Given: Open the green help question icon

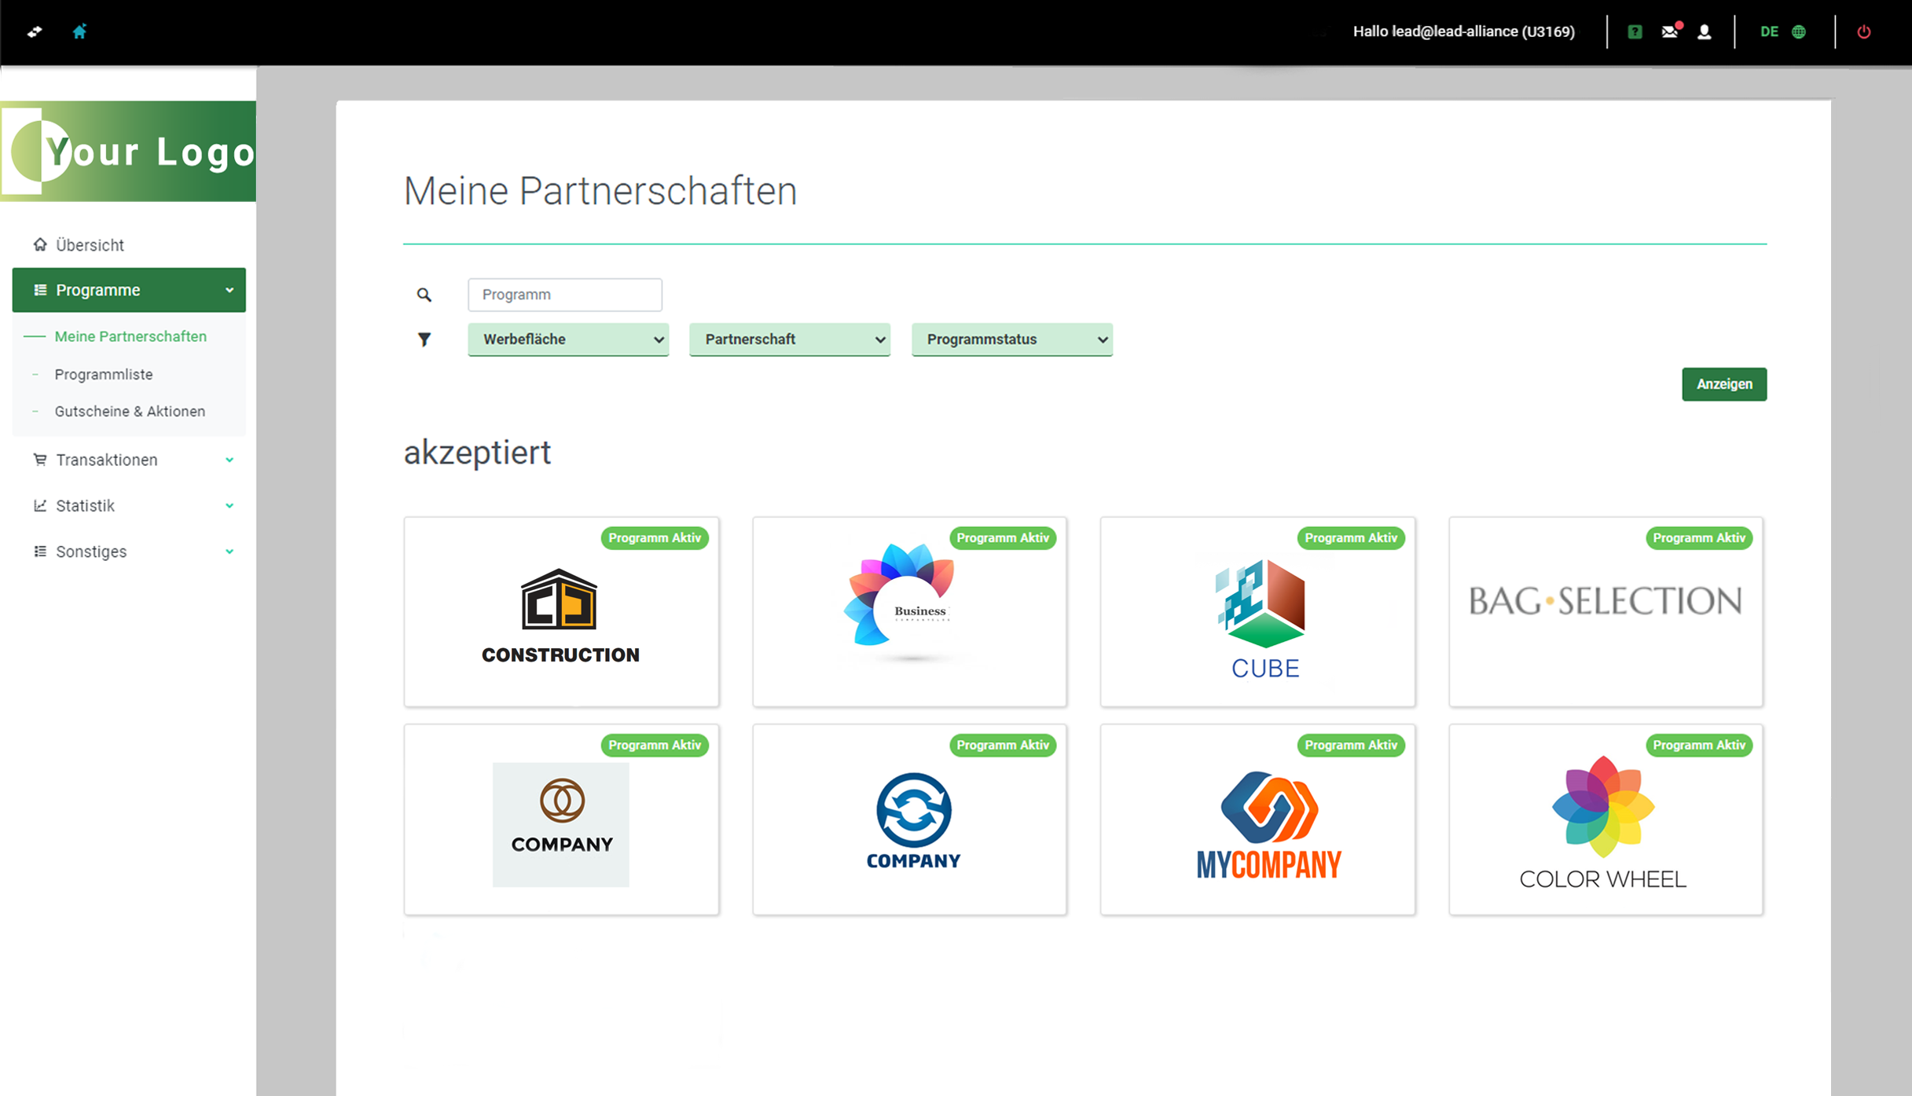Looking at the screenshot, I should 1635,31.
